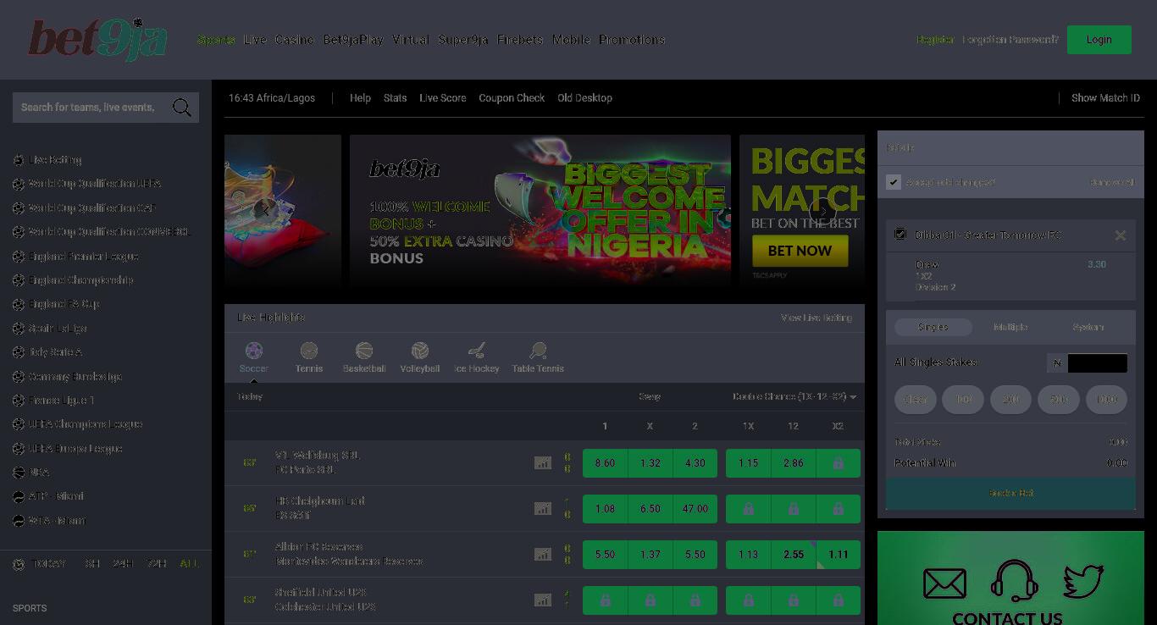Screen dimensions: 1157x625
Task: Click 8.60 home odds in first match row
Action: pyautogui.click(x=605, y=463)
